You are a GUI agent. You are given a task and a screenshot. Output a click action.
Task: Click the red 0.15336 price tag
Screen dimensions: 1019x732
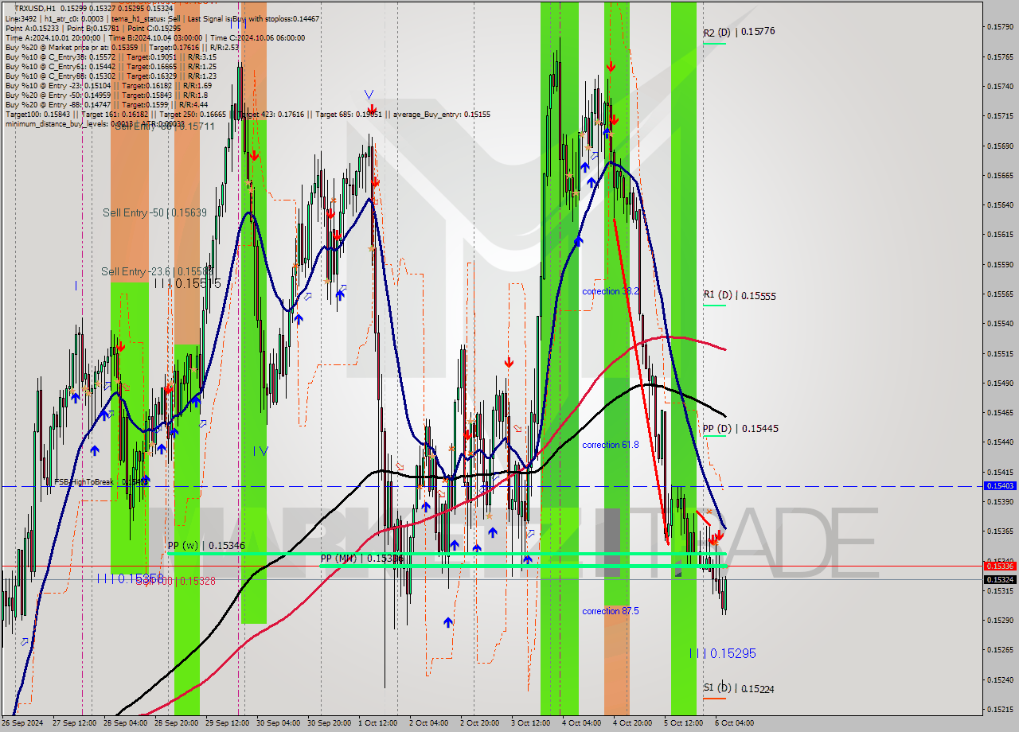pyautogui.click(x=1000, y=566)
